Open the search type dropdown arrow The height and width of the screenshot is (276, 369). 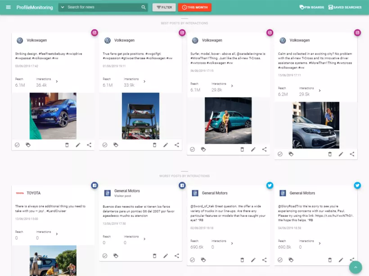coord(63,7)
